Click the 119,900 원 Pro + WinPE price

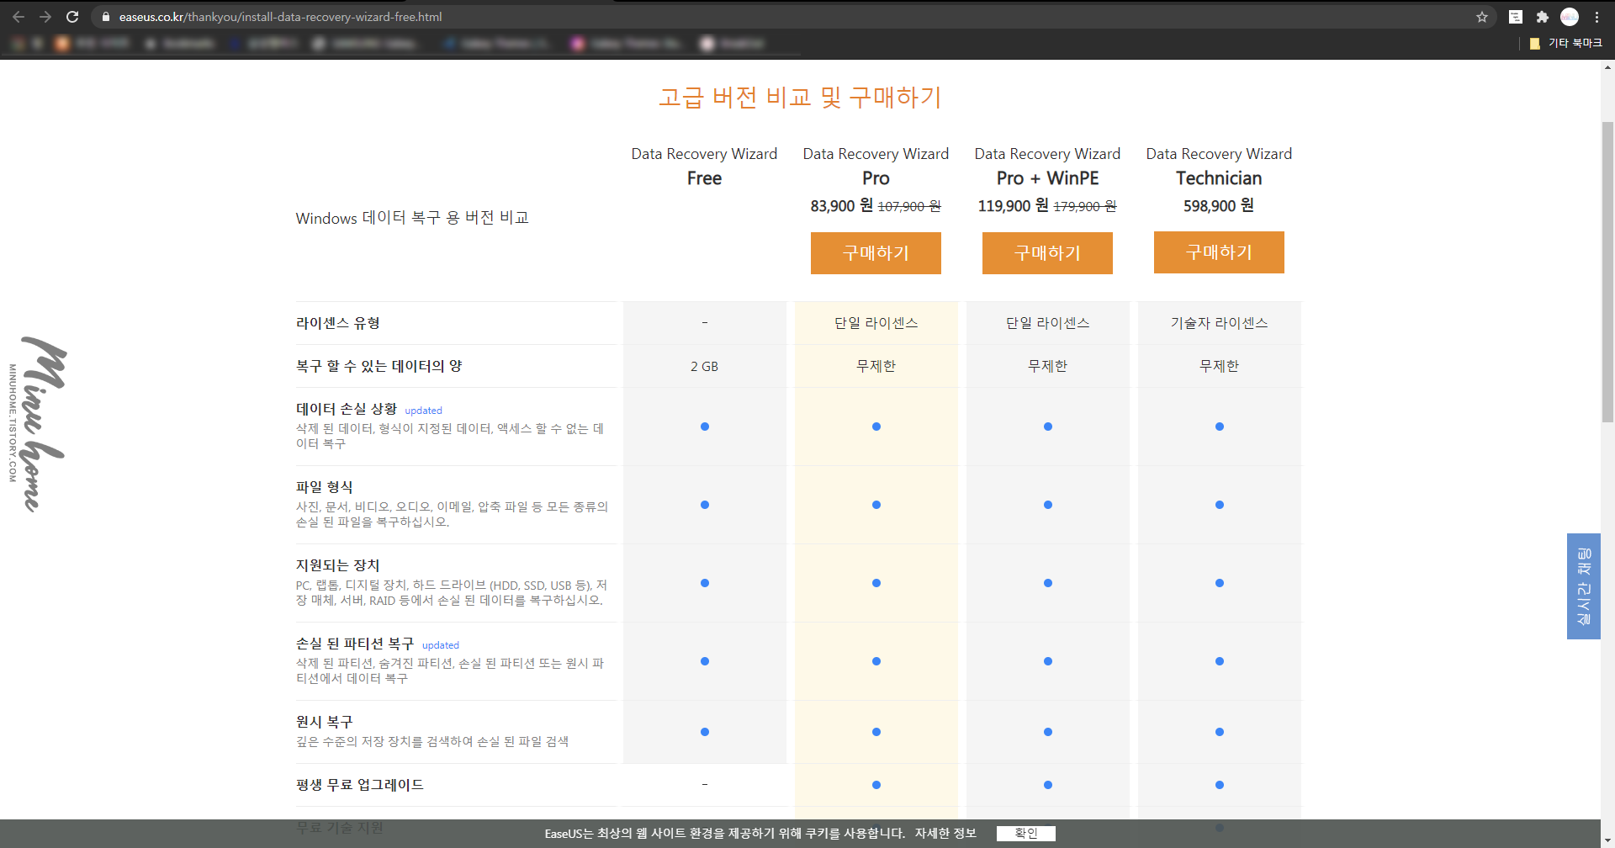(x=1013, y=206)
